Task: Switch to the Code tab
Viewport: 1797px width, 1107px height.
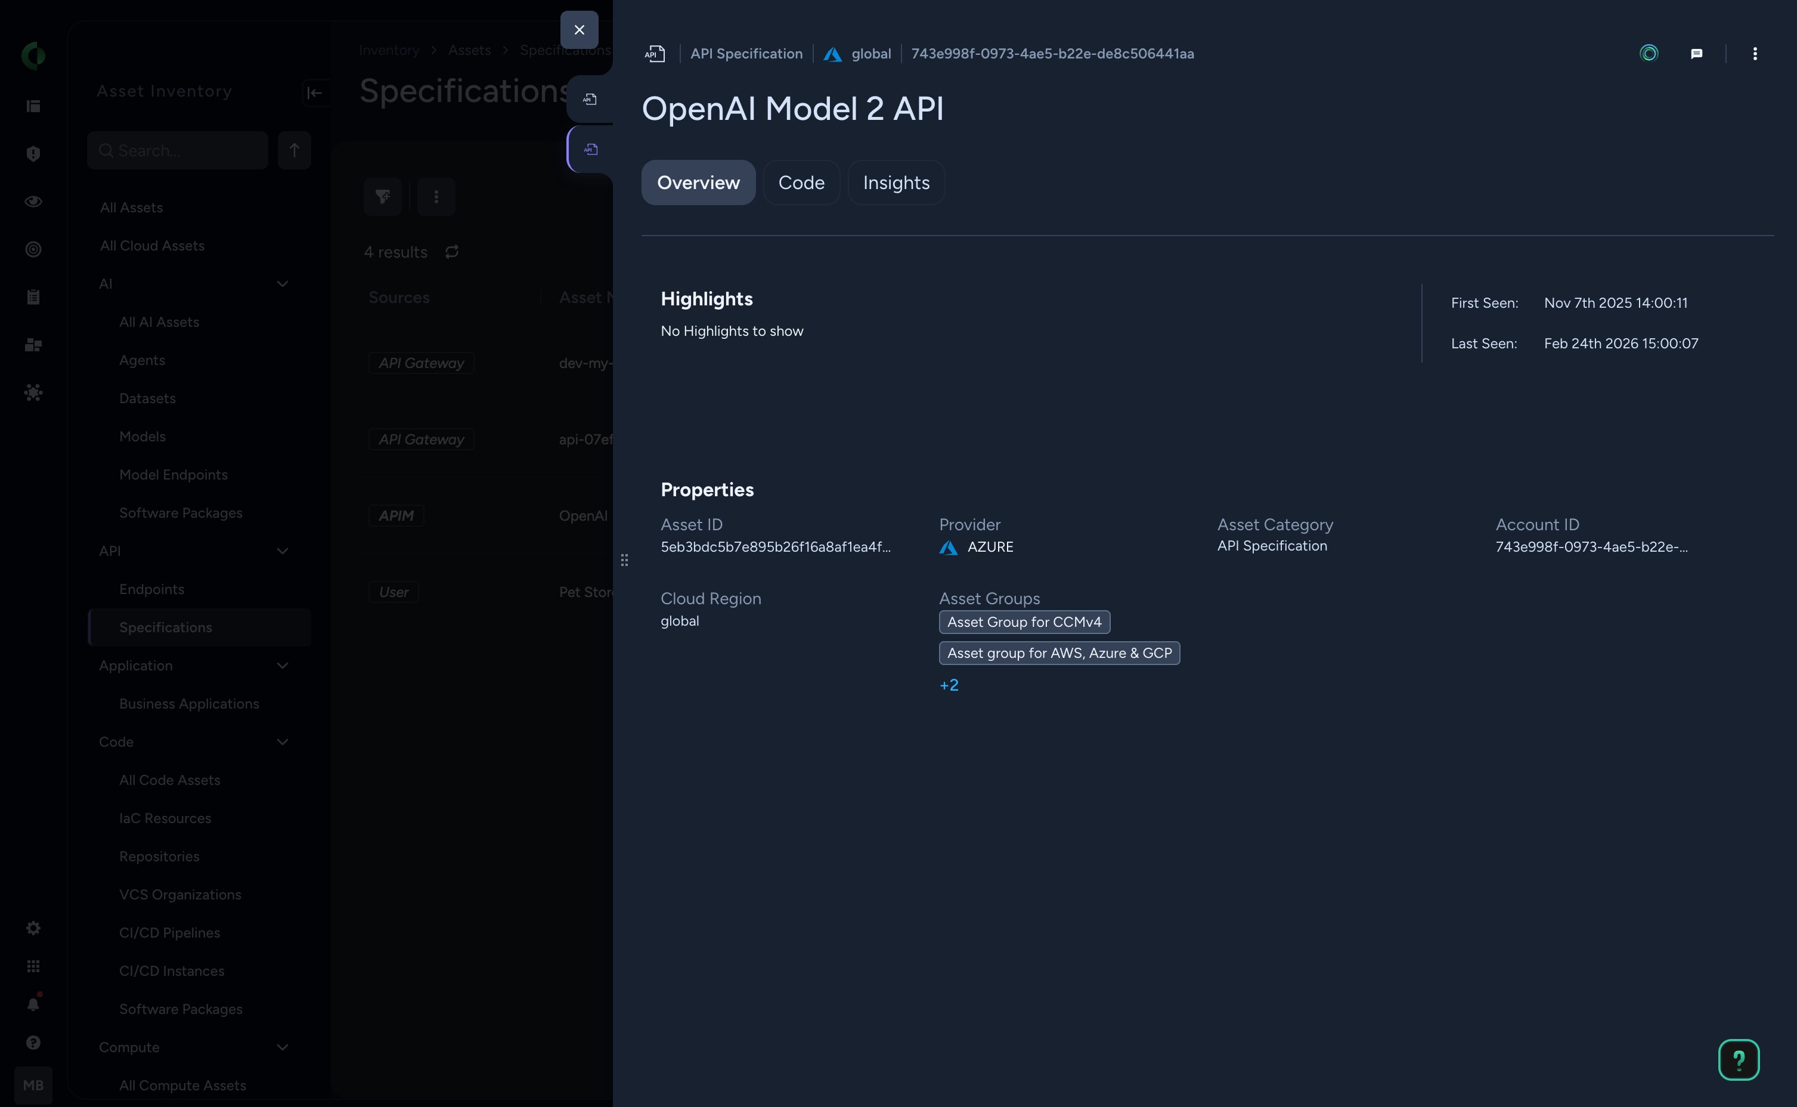Action: pyautogui.click(x=801, y=183)
